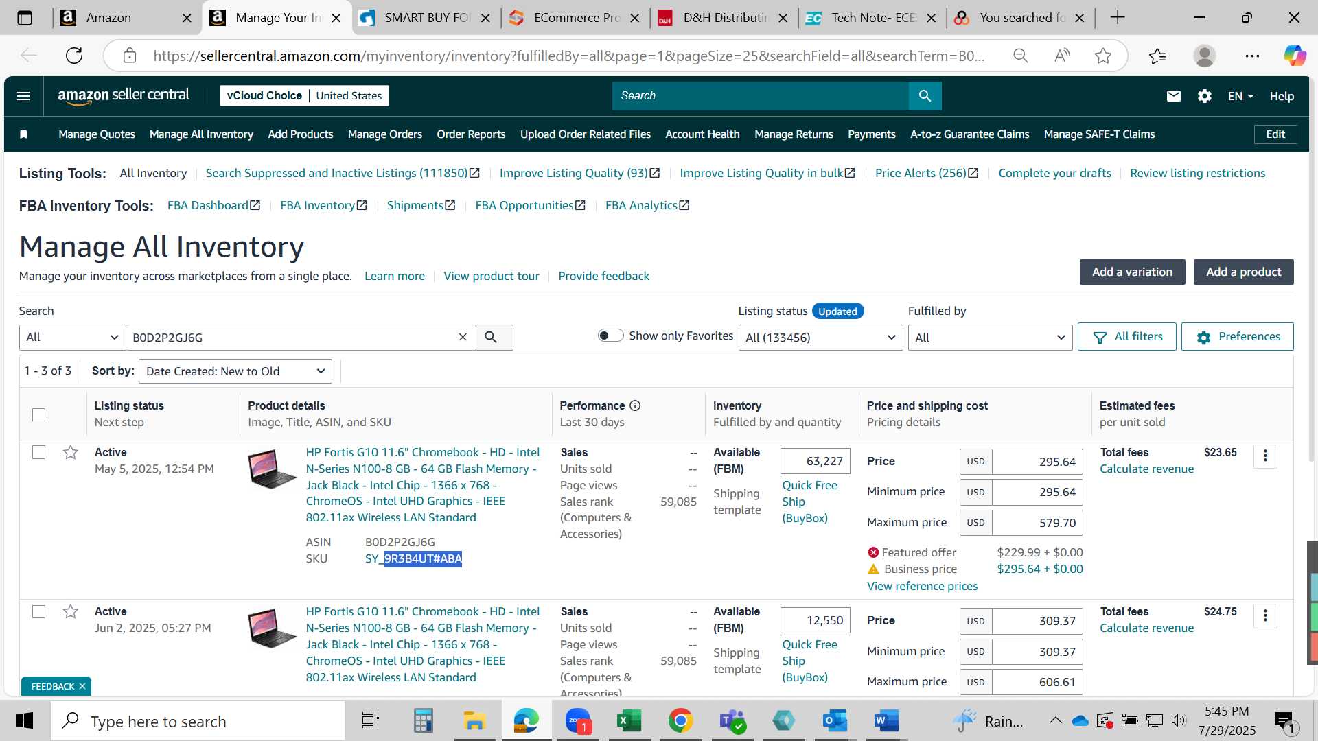This screenshot has width=1318, height=741.
Task: Clear the inventory search term with X
Action: pyautogui.click(x=463, y=337)
